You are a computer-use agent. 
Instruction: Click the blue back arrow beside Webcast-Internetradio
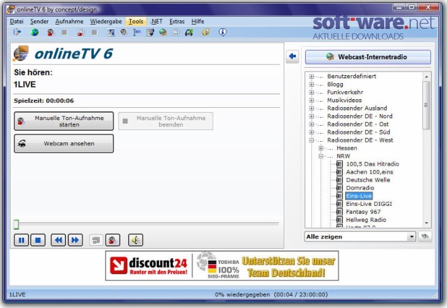tap(292, 56)
